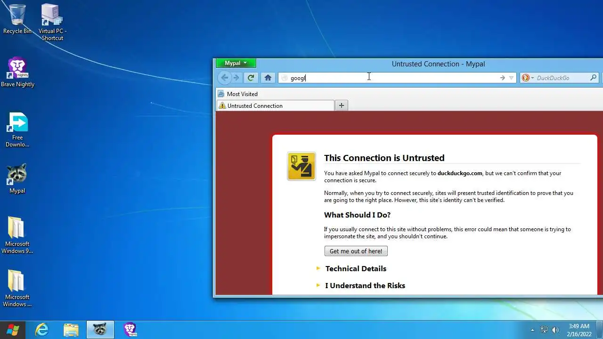Click the Mypal window title bar text
This screenshot has height=339, width=603.
[x=438, y=64]
